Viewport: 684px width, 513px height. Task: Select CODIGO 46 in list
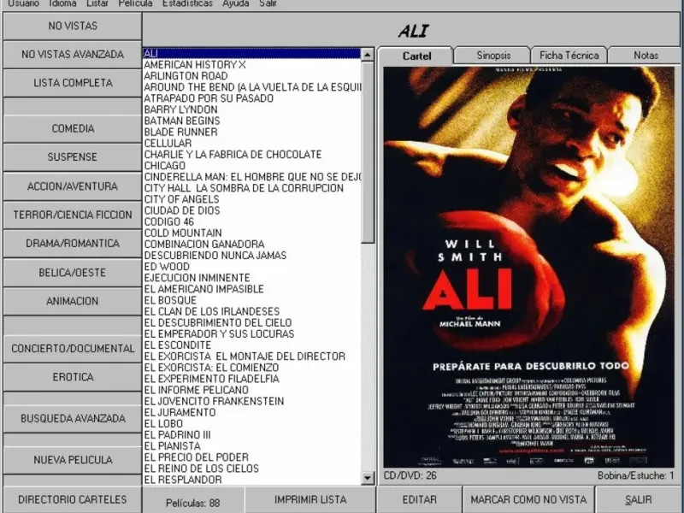click(x=251, y=222)
